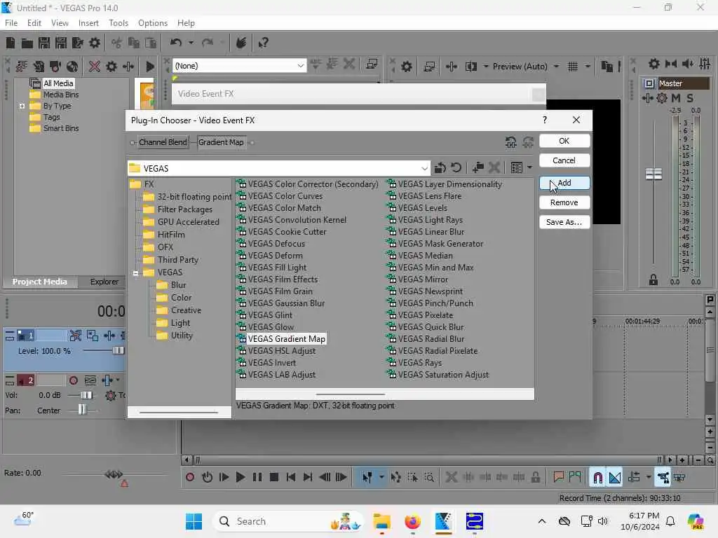Lock the Master fader channels

click(x=653, y=280)
